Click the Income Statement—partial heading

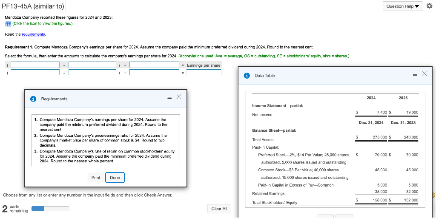pos(278,106)
